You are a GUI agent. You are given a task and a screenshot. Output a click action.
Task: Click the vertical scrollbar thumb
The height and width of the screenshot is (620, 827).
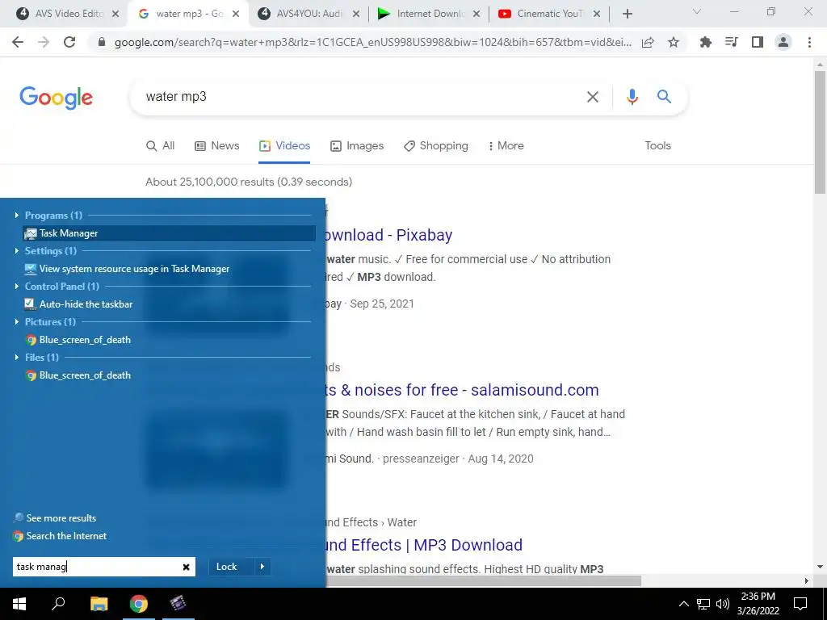point(820,132)
